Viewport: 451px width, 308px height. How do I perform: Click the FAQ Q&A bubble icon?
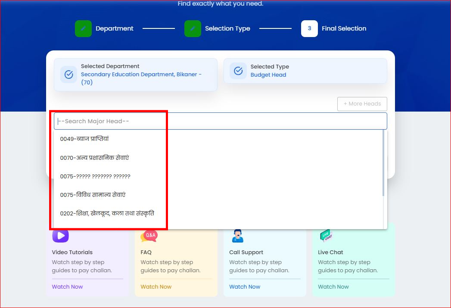click(149, 236)
